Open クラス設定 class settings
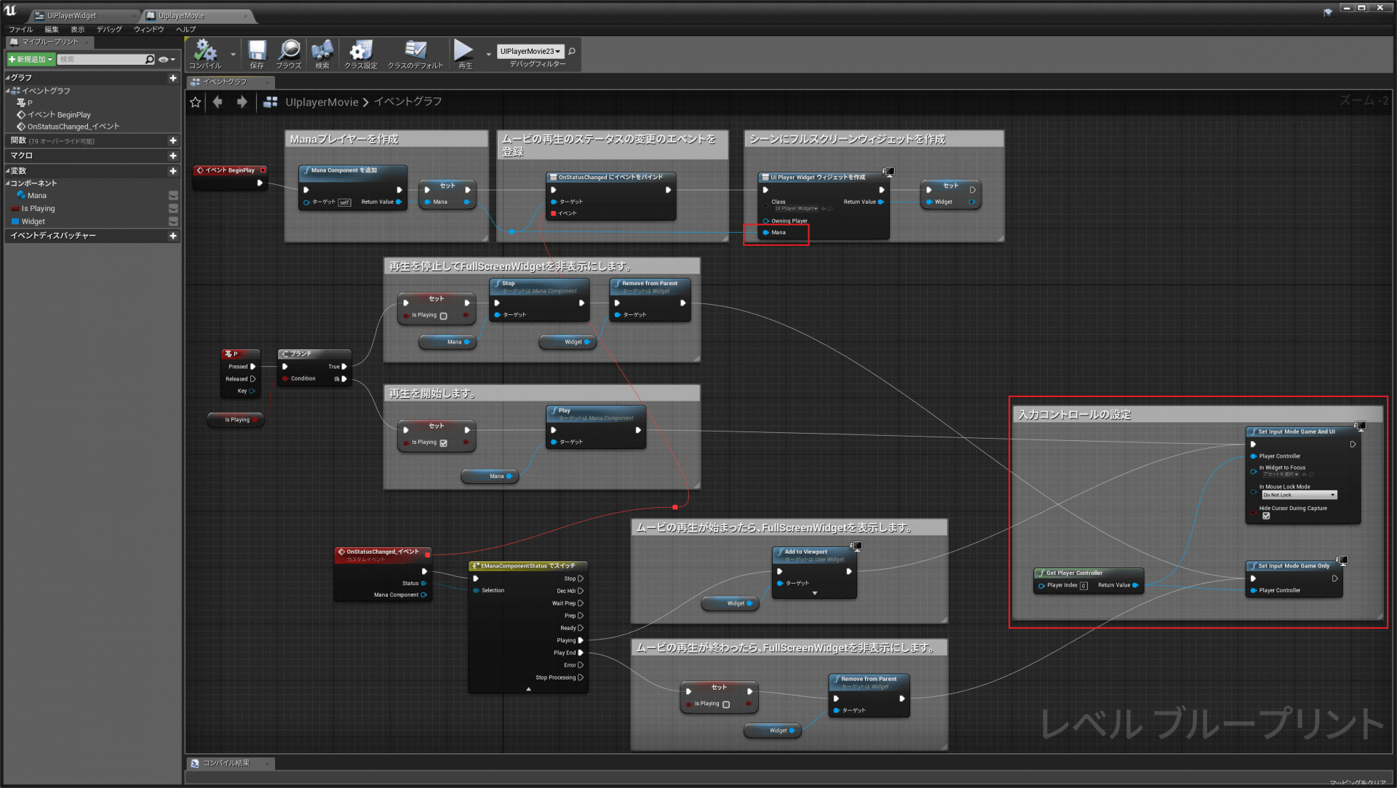Image resolution: width=1397 pixels, height=788 pixels. click(x=361, y=54)
